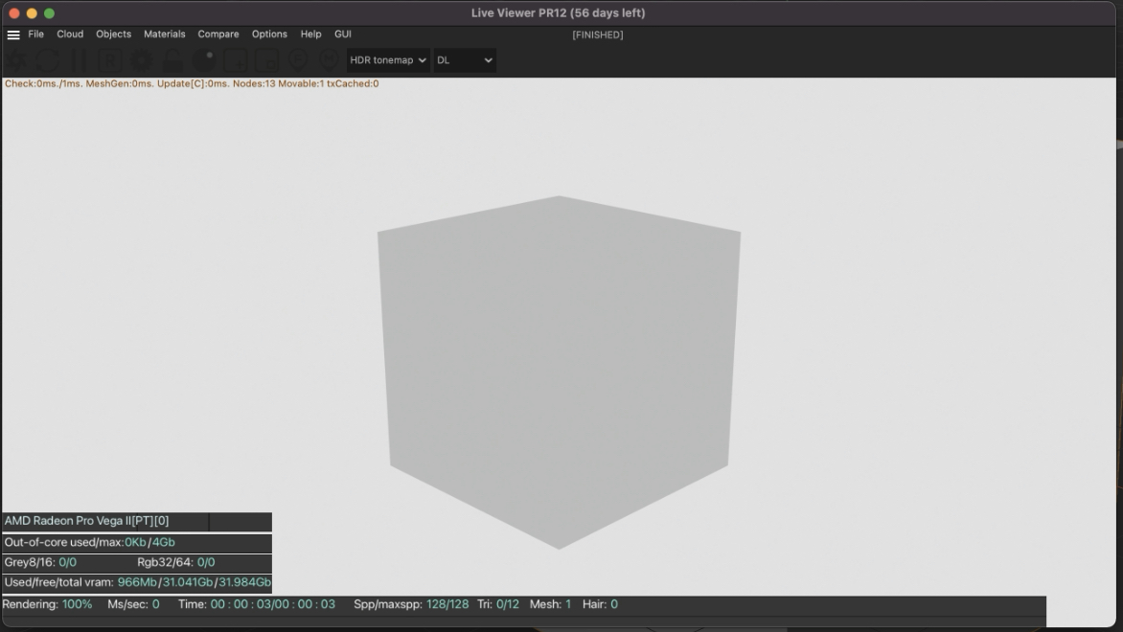Image resolution: width=1123 pixels, height=632 pixels.
Task: Open the Materials menu
Action: [164, 34]
